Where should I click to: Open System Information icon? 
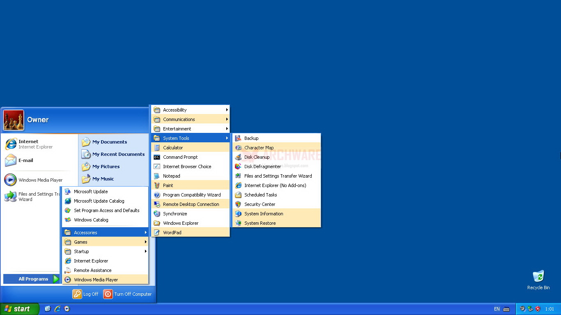click(x=238, y=214)
